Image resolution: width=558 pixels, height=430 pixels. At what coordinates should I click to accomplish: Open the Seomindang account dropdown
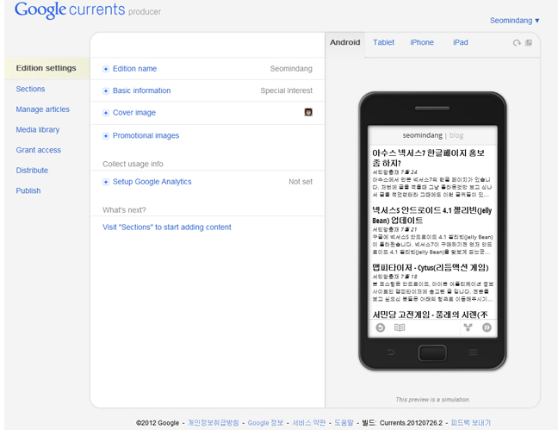(x=515, y=21)
